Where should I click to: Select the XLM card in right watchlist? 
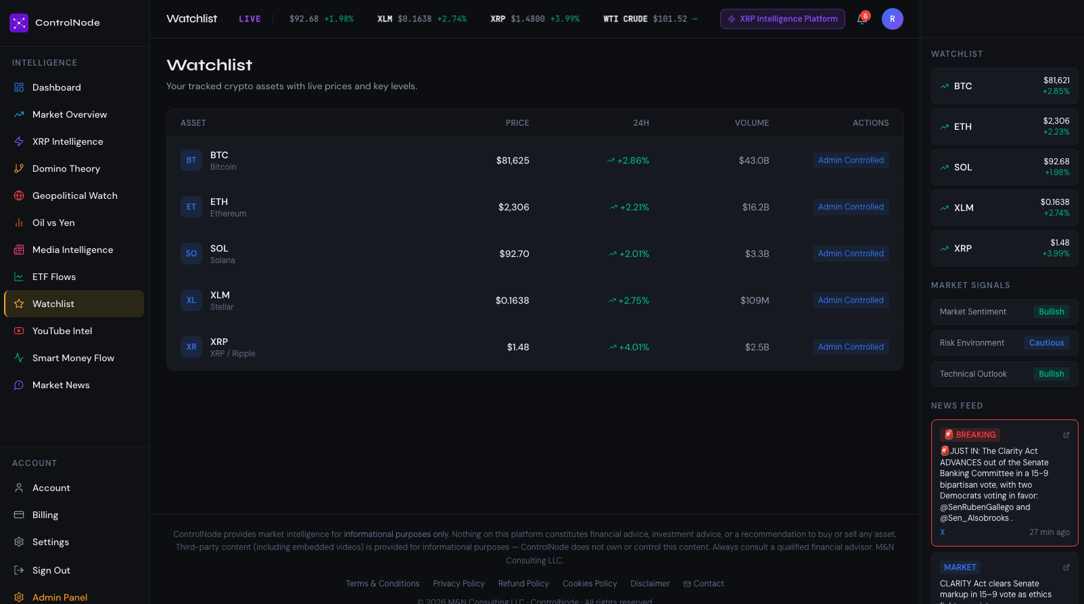pos(1005,208)
